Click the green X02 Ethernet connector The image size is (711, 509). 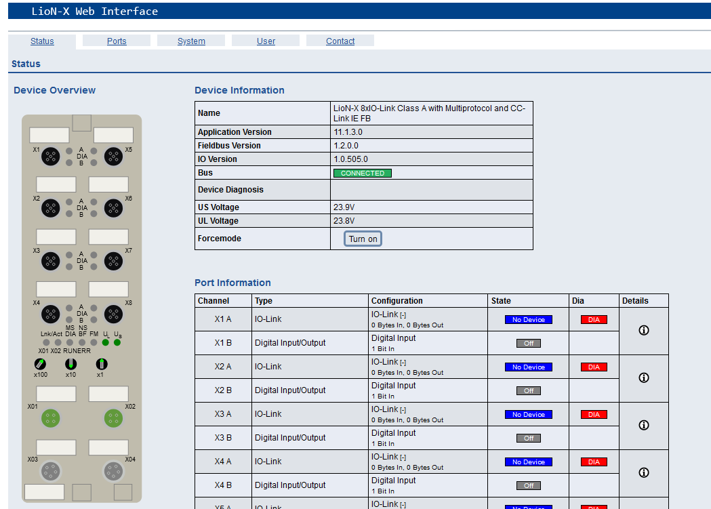pos(113,418)
